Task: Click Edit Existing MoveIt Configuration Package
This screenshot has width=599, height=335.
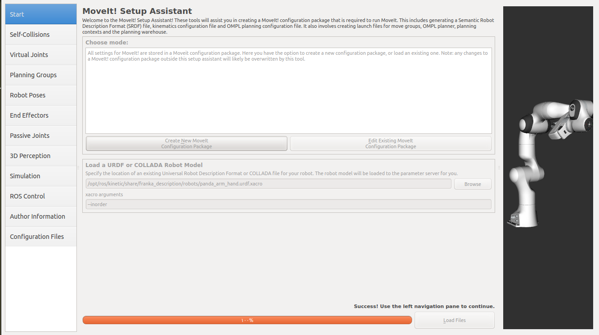Action: 391,144
